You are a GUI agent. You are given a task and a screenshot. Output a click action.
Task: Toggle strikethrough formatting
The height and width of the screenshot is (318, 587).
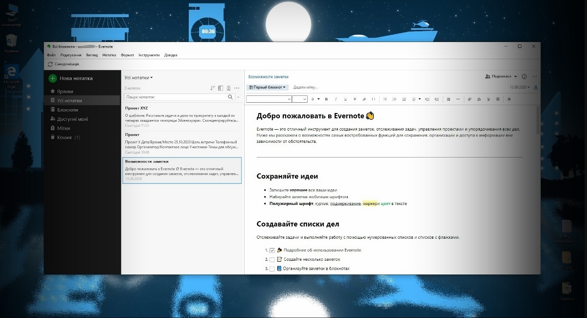pos(355,99)
